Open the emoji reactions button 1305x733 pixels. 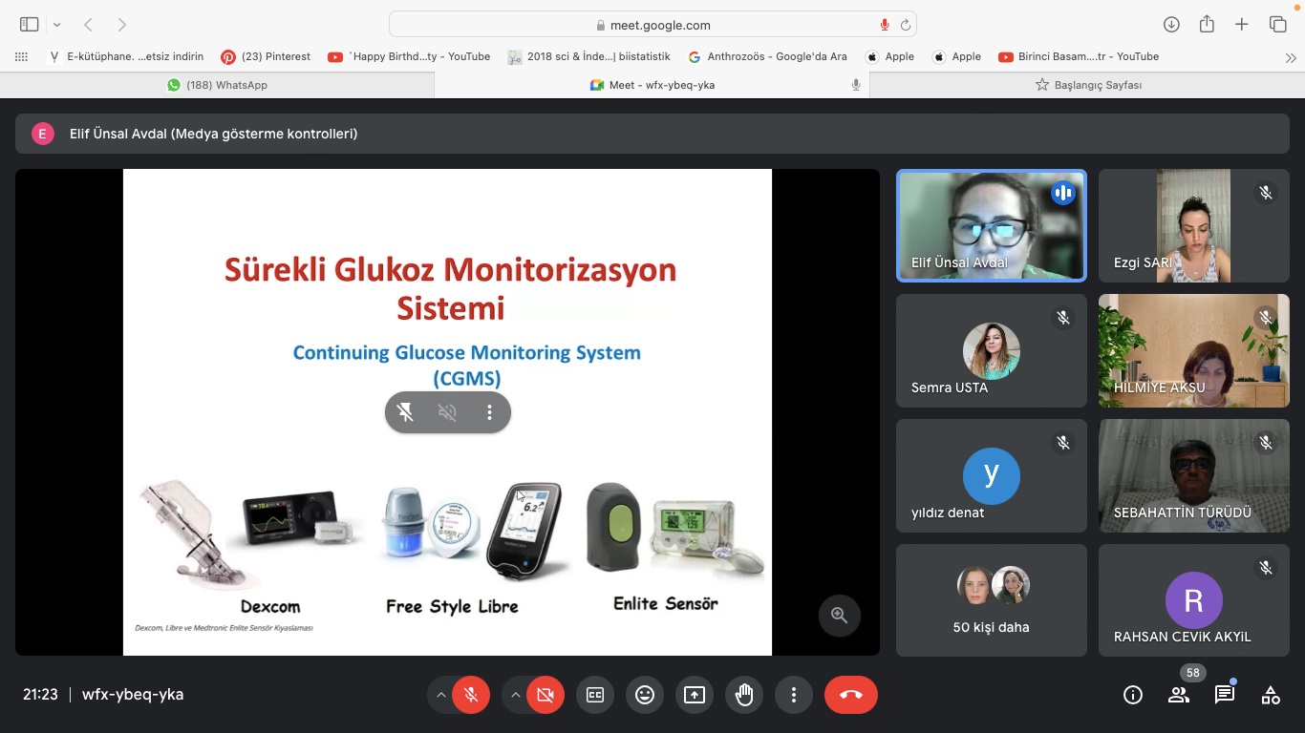645,695
